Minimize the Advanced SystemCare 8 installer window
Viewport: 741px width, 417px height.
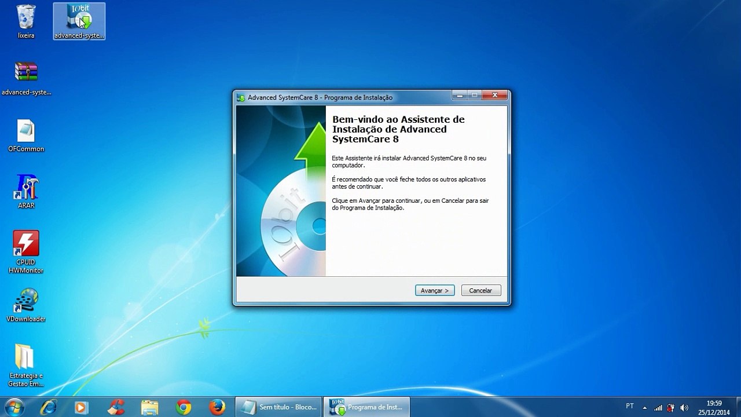pos(460,96)
